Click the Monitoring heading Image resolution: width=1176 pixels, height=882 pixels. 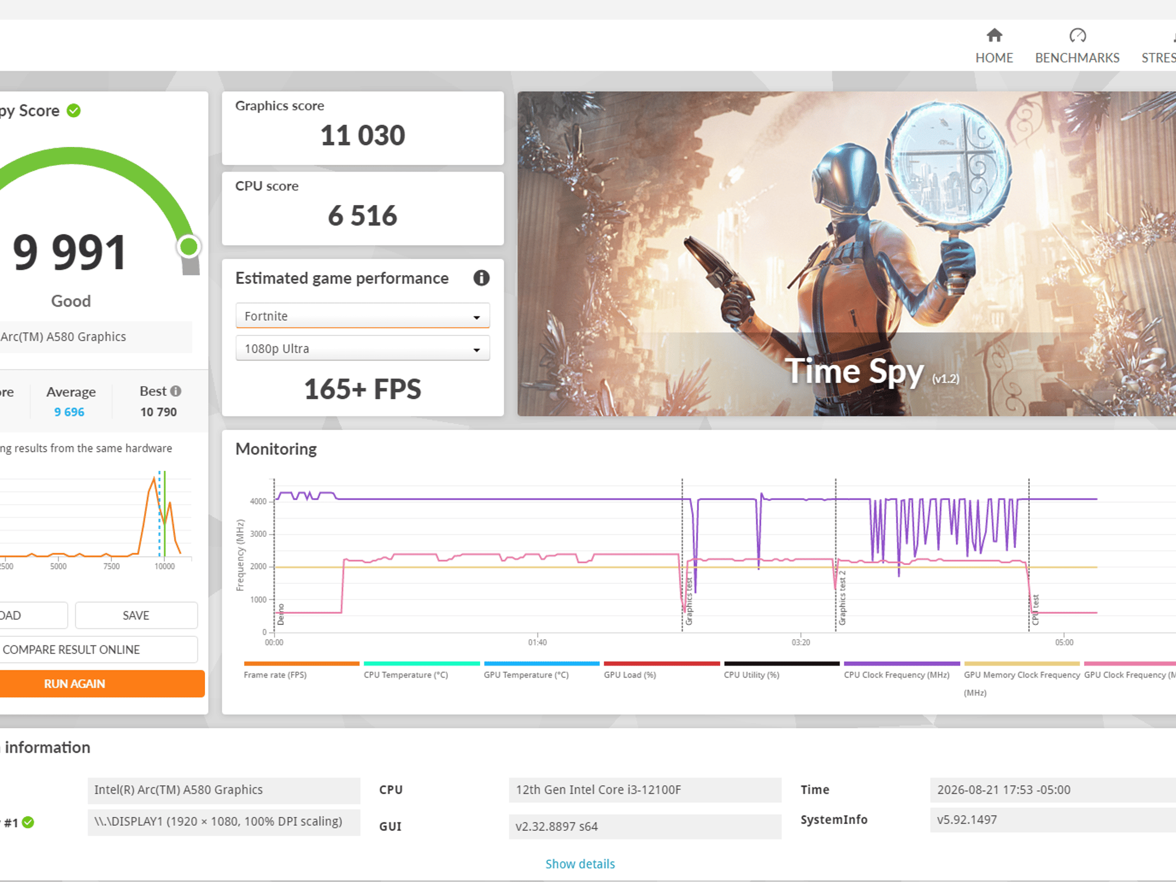pyautogui.click(x=276, y=448)
